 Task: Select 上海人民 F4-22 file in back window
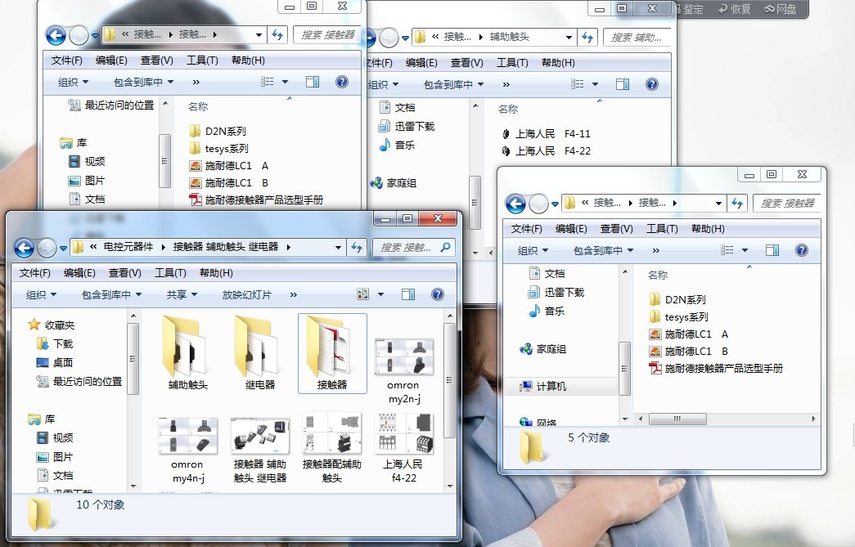tap(545, 151)
